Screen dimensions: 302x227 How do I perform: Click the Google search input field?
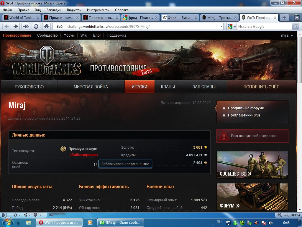click(264, 27)
